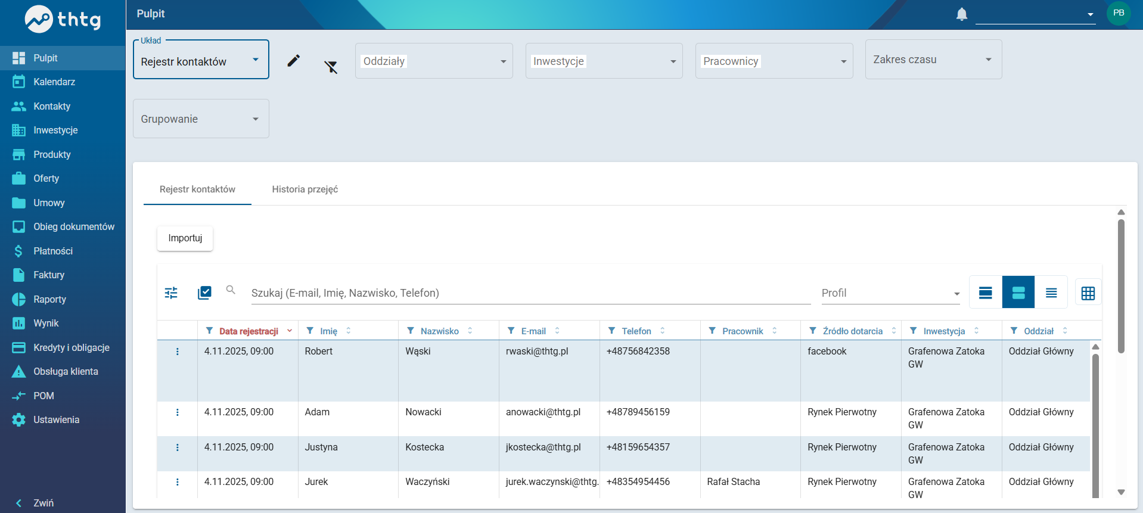The width and height of the screenshot is (1143, 513).
Task: Filter by the Nazwisko column funnel icon
Action: coord(411,331)
